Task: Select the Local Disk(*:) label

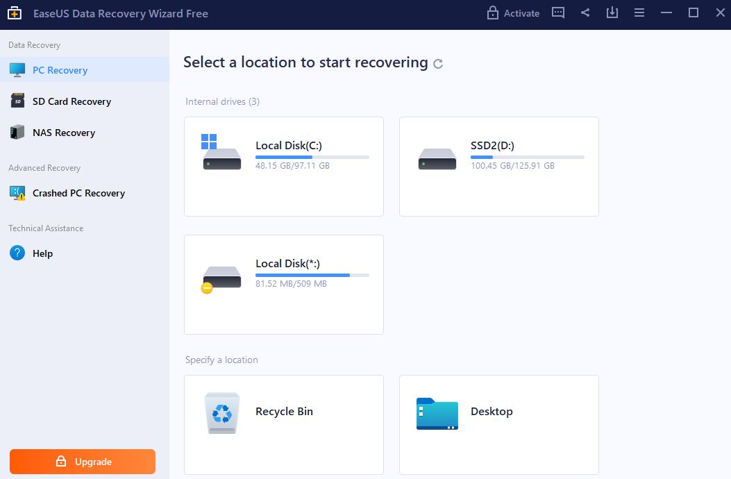Action: click(x=287, y=264)
